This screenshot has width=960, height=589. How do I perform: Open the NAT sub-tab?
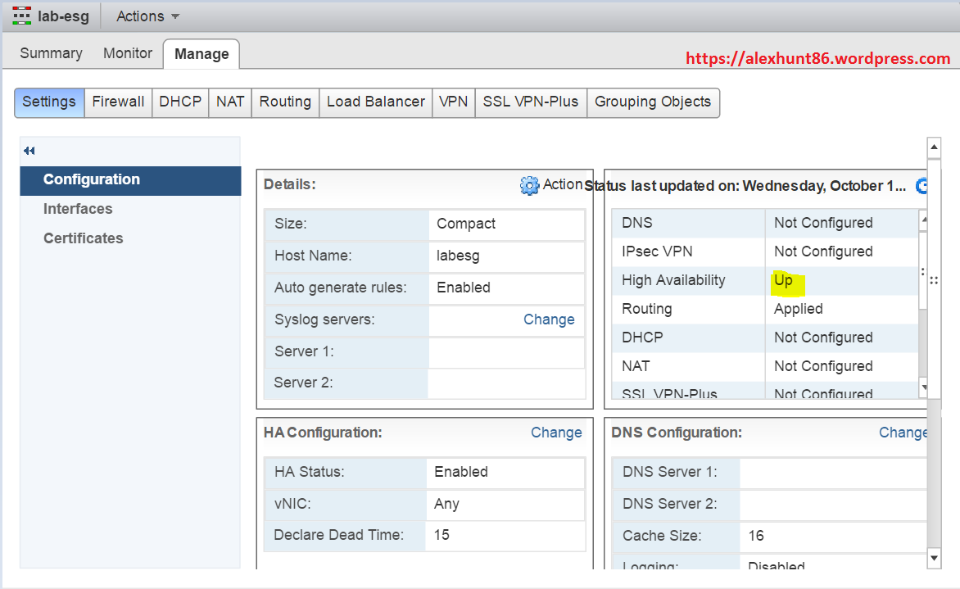click(230, 102)
